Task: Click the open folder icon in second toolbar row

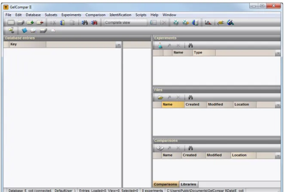Action: click(x=11, y=30)
